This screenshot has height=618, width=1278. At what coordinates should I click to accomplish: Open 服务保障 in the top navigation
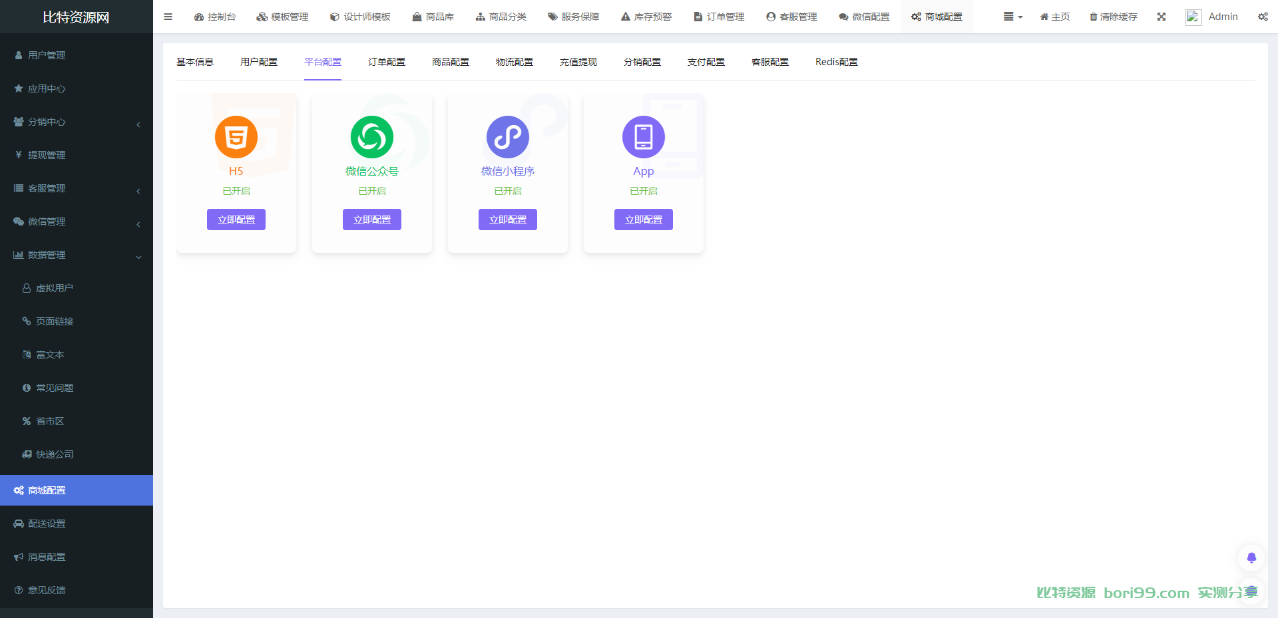[x=574, y=17]
